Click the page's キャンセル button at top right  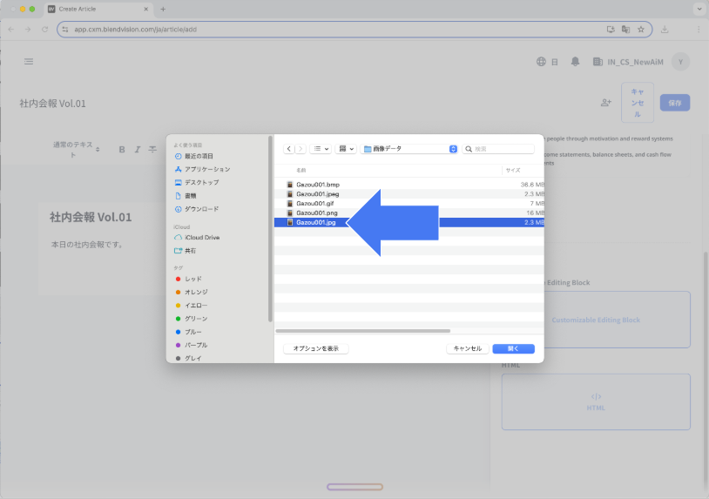point(637,103)
